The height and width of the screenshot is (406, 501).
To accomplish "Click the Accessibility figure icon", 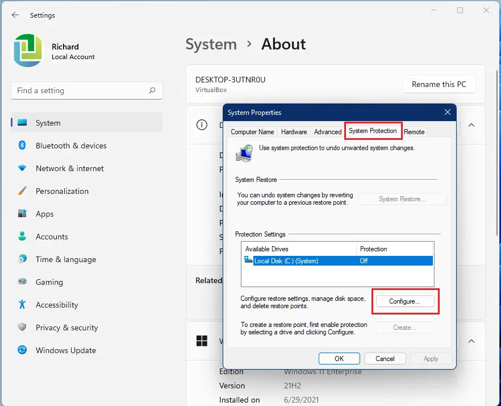I will [x=22, y=304].
